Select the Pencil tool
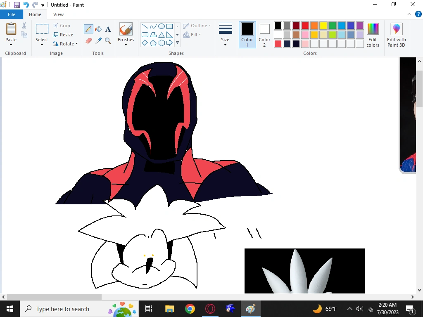Image resolution: width=423 pixels, height=317 pixels. [x=88, y=29]
